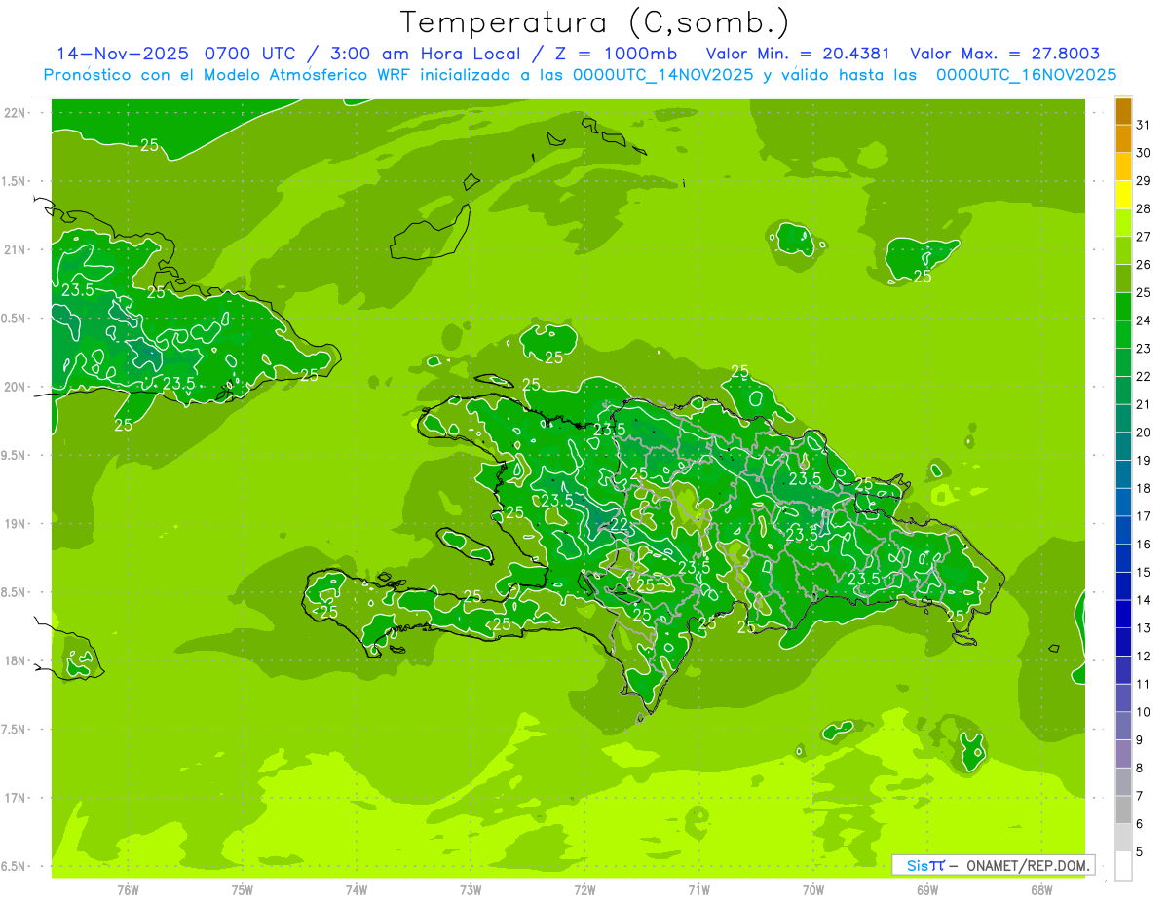Click the "1.5N" latitude axis label
This screenshot has height=903, width=1169.
(x=16, y=181)
